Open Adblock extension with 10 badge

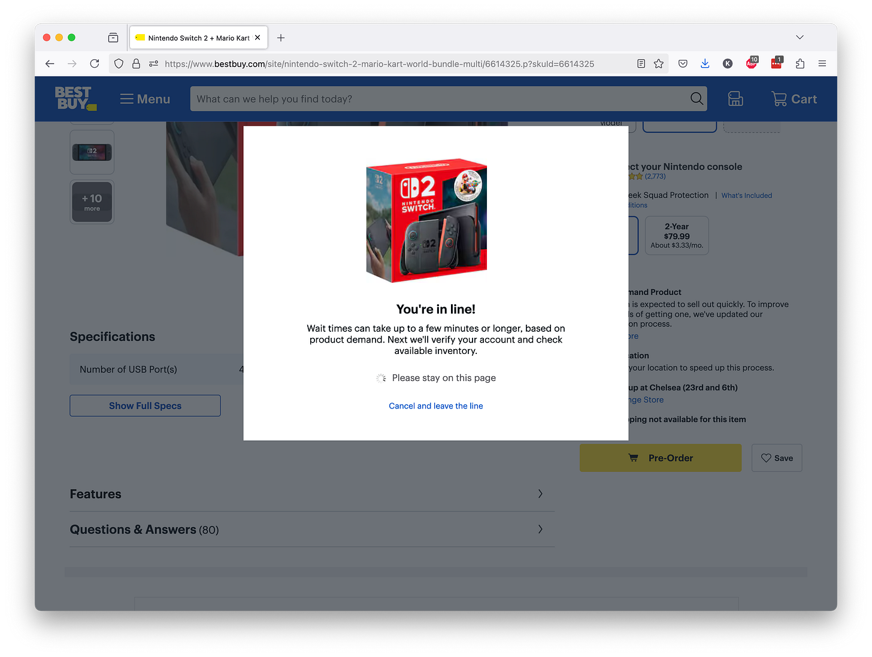[752, 63]
